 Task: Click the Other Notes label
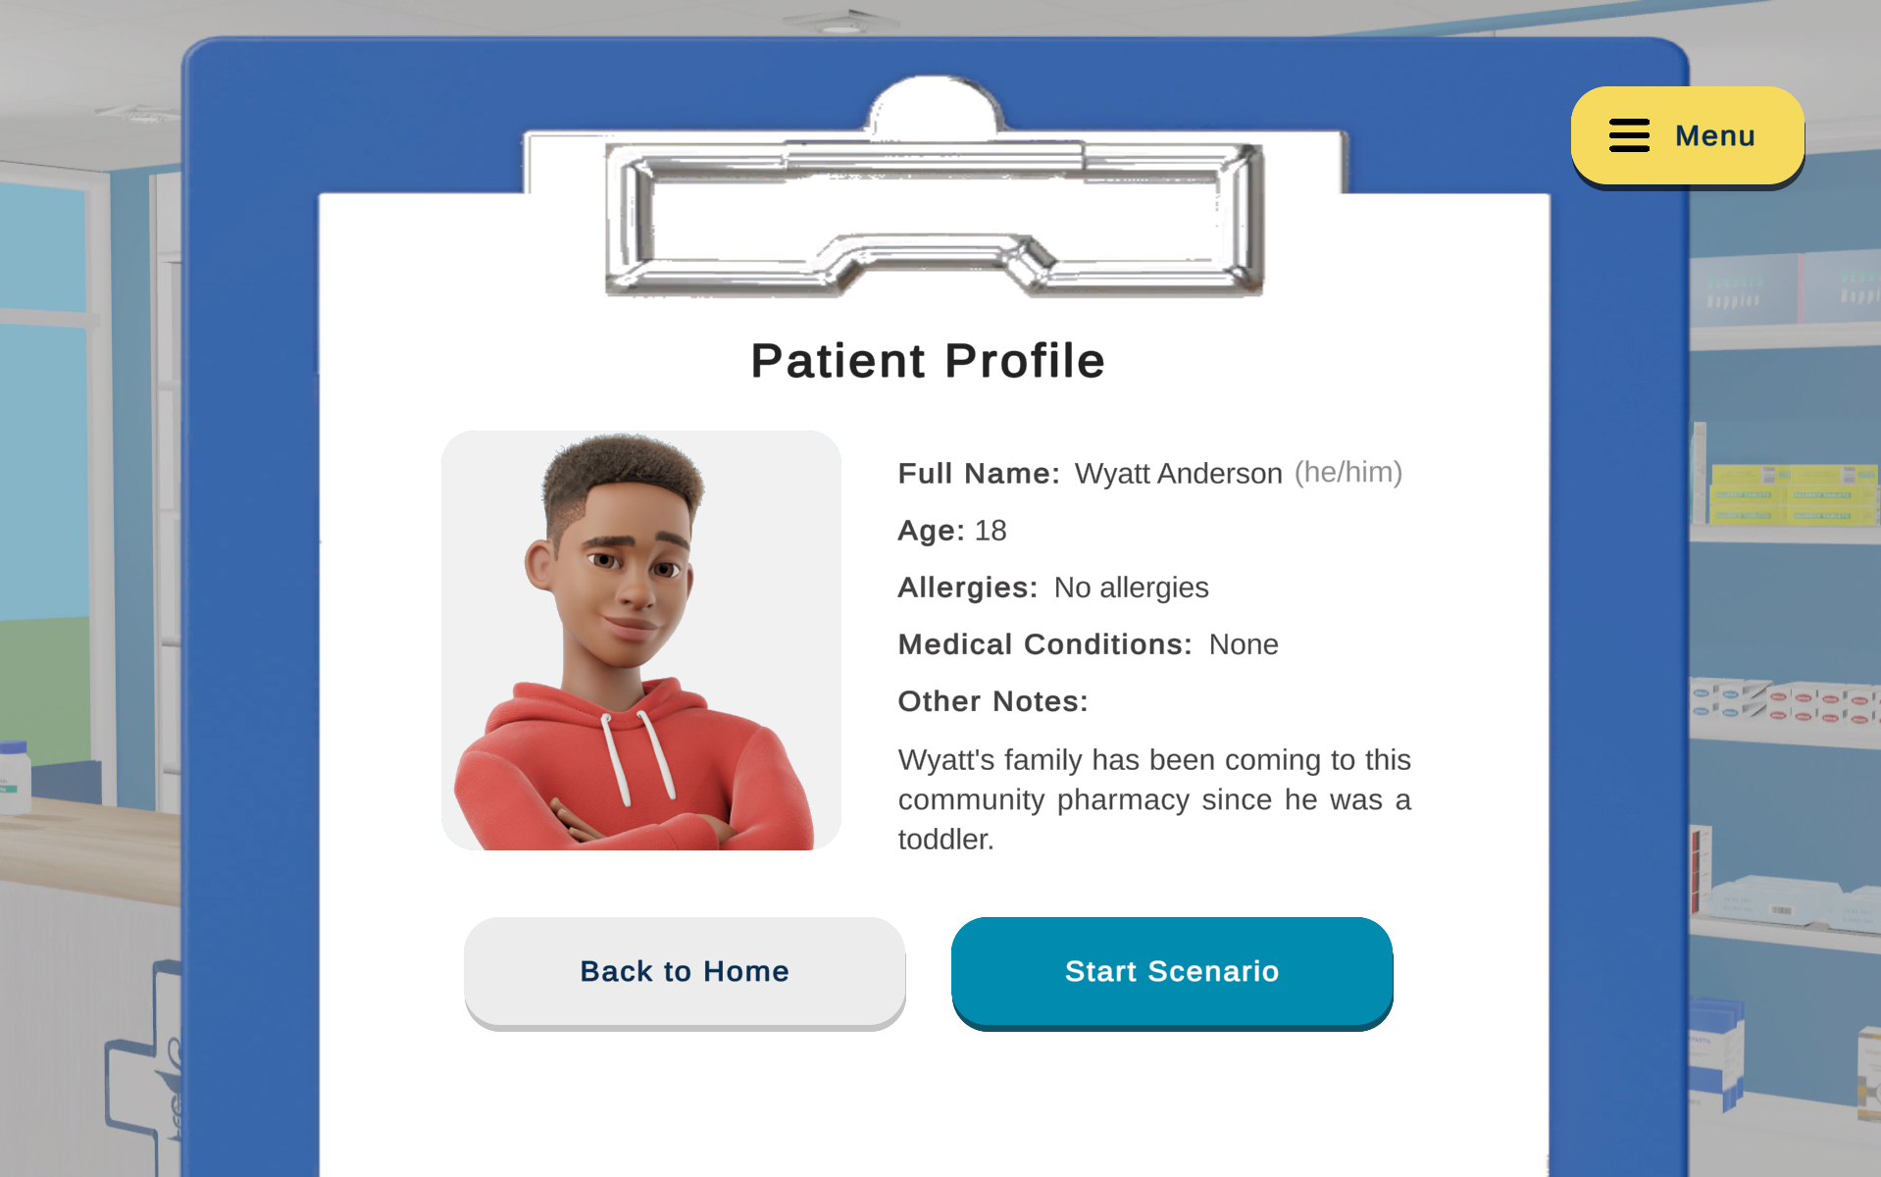pos(992,701)
